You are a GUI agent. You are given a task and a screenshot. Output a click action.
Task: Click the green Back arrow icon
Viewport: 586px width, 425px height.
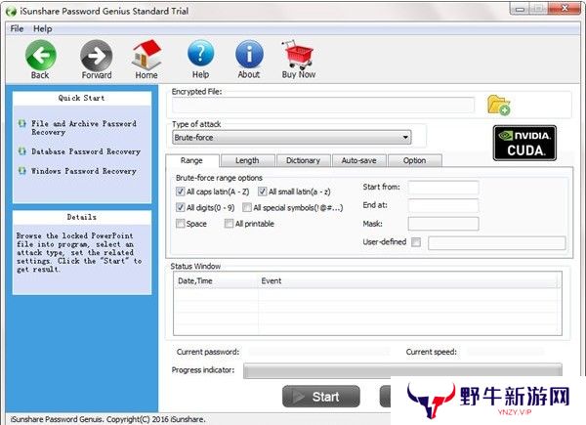pyautogui.click(x=41, y=56)
